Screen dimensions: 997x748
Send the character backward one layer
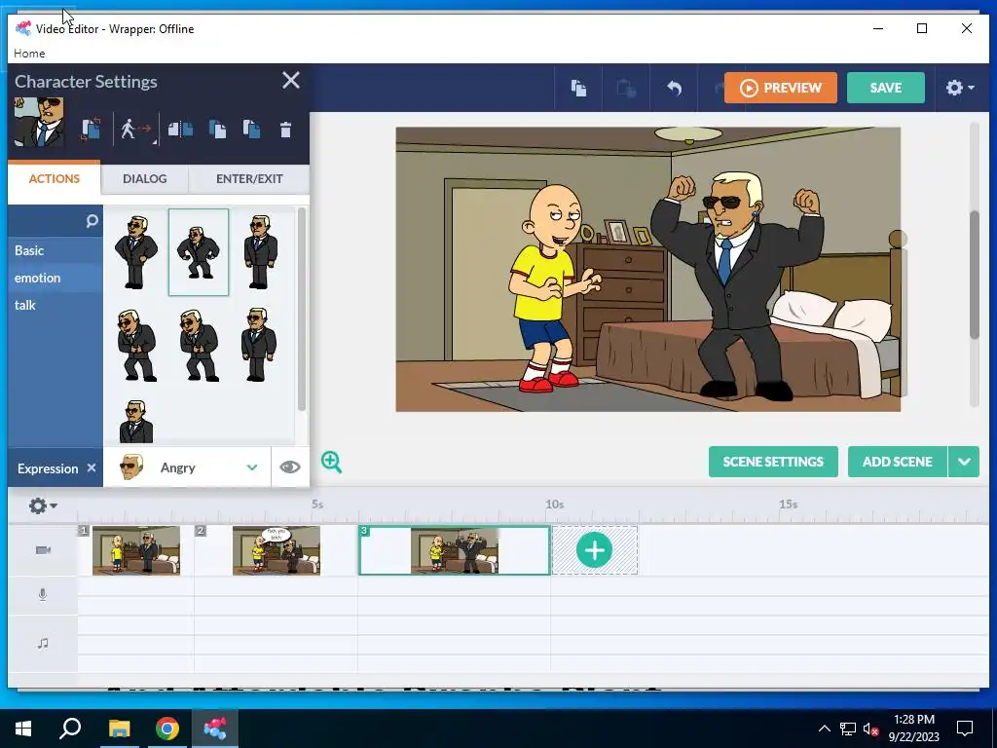coord(251,130)
